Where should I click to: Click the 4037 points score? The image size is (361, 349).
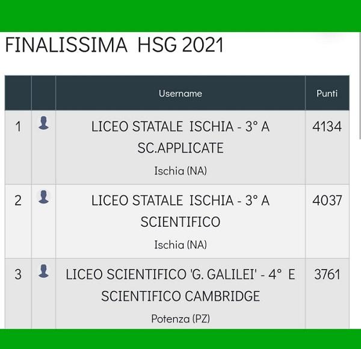[x=327, y=201]
